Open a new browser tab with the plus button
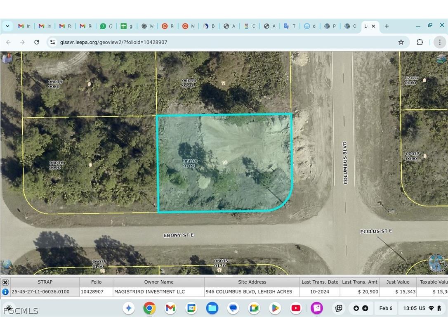 (387, 26)
